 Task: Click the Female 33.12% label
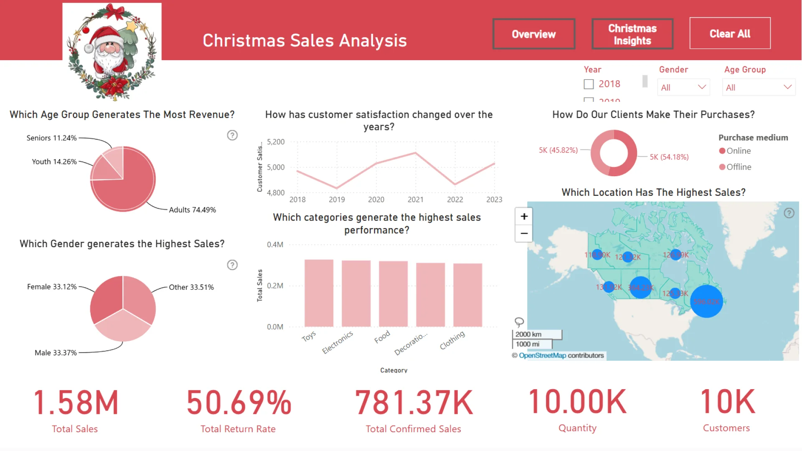[x=52, y=286]
